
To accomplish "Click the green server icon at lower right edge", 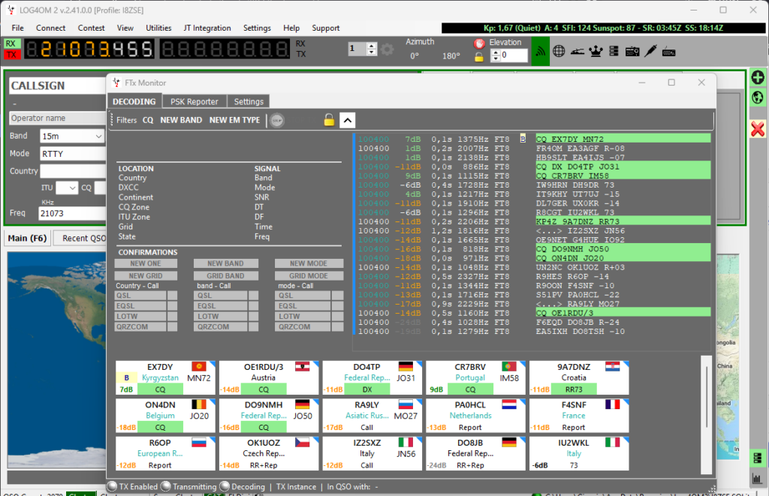I will (x=757, y=458).
